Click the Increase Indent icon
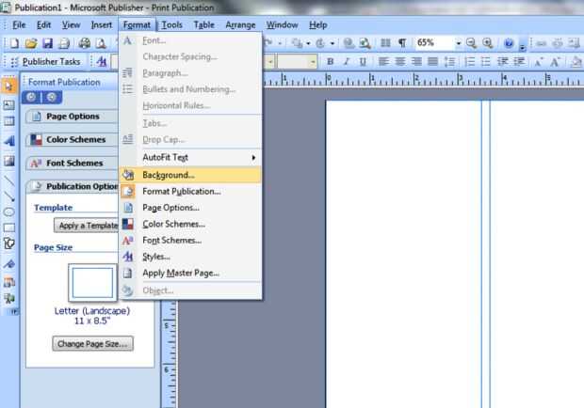Screen dimensions: 584x408 tap(519, 61)
